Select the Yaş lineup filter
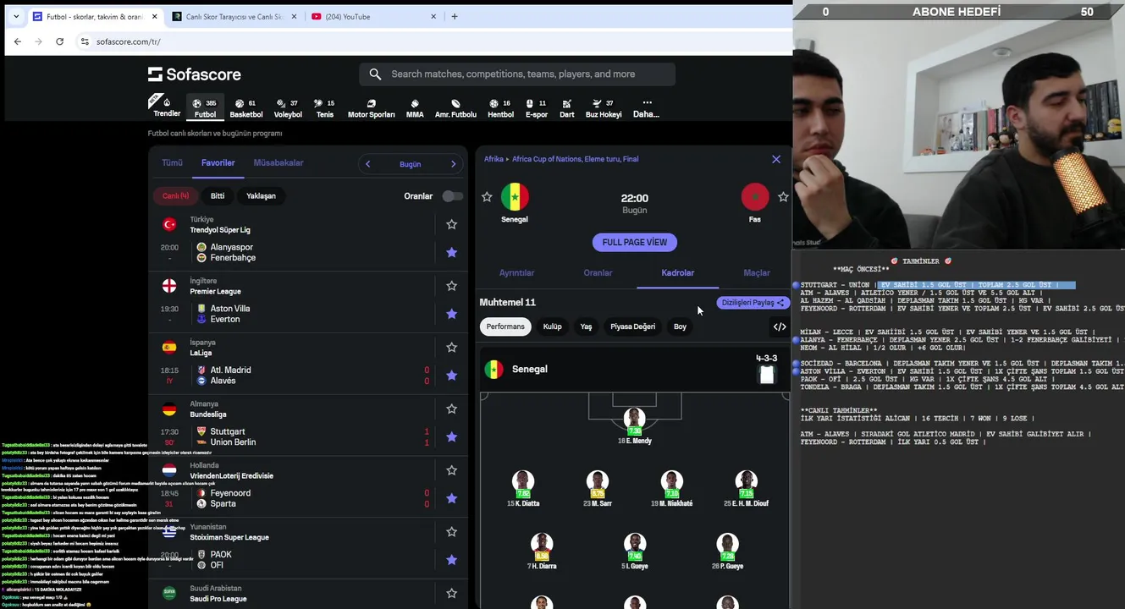The width and height of the screenshot is (1125, 609). (586, 326)
